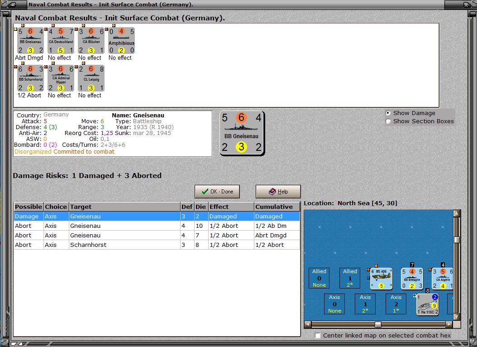
Task: Select the Abort row for Scharnhorst
Action: [157, 245]
